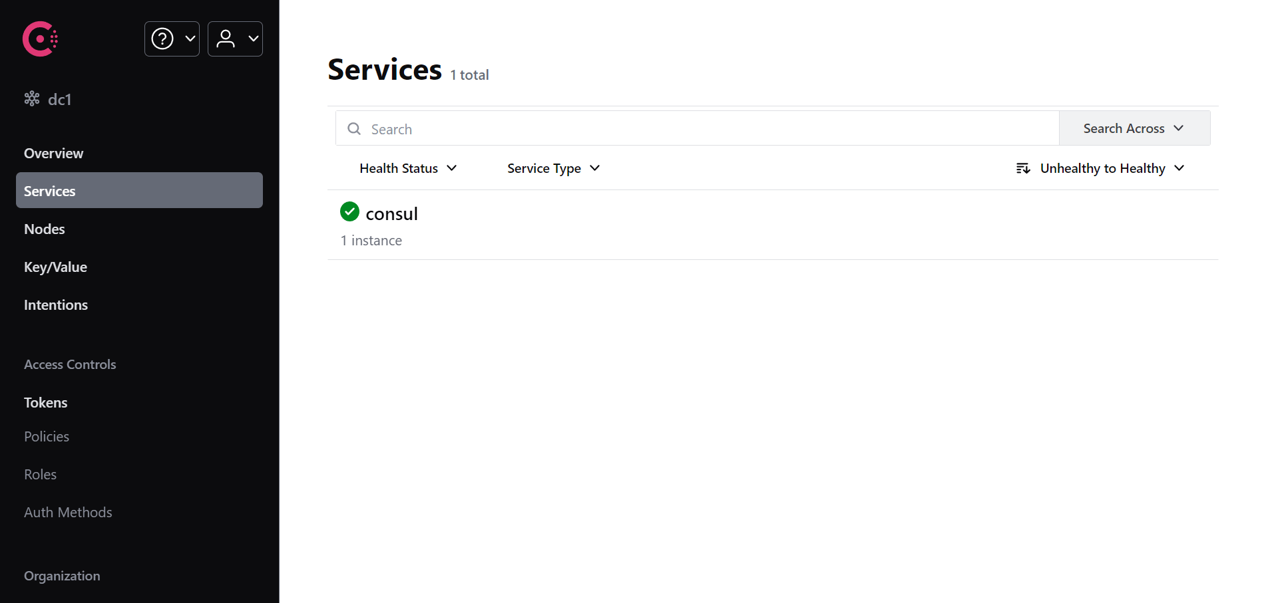Click the magnifying glass search icon

[x=353, y=128]
